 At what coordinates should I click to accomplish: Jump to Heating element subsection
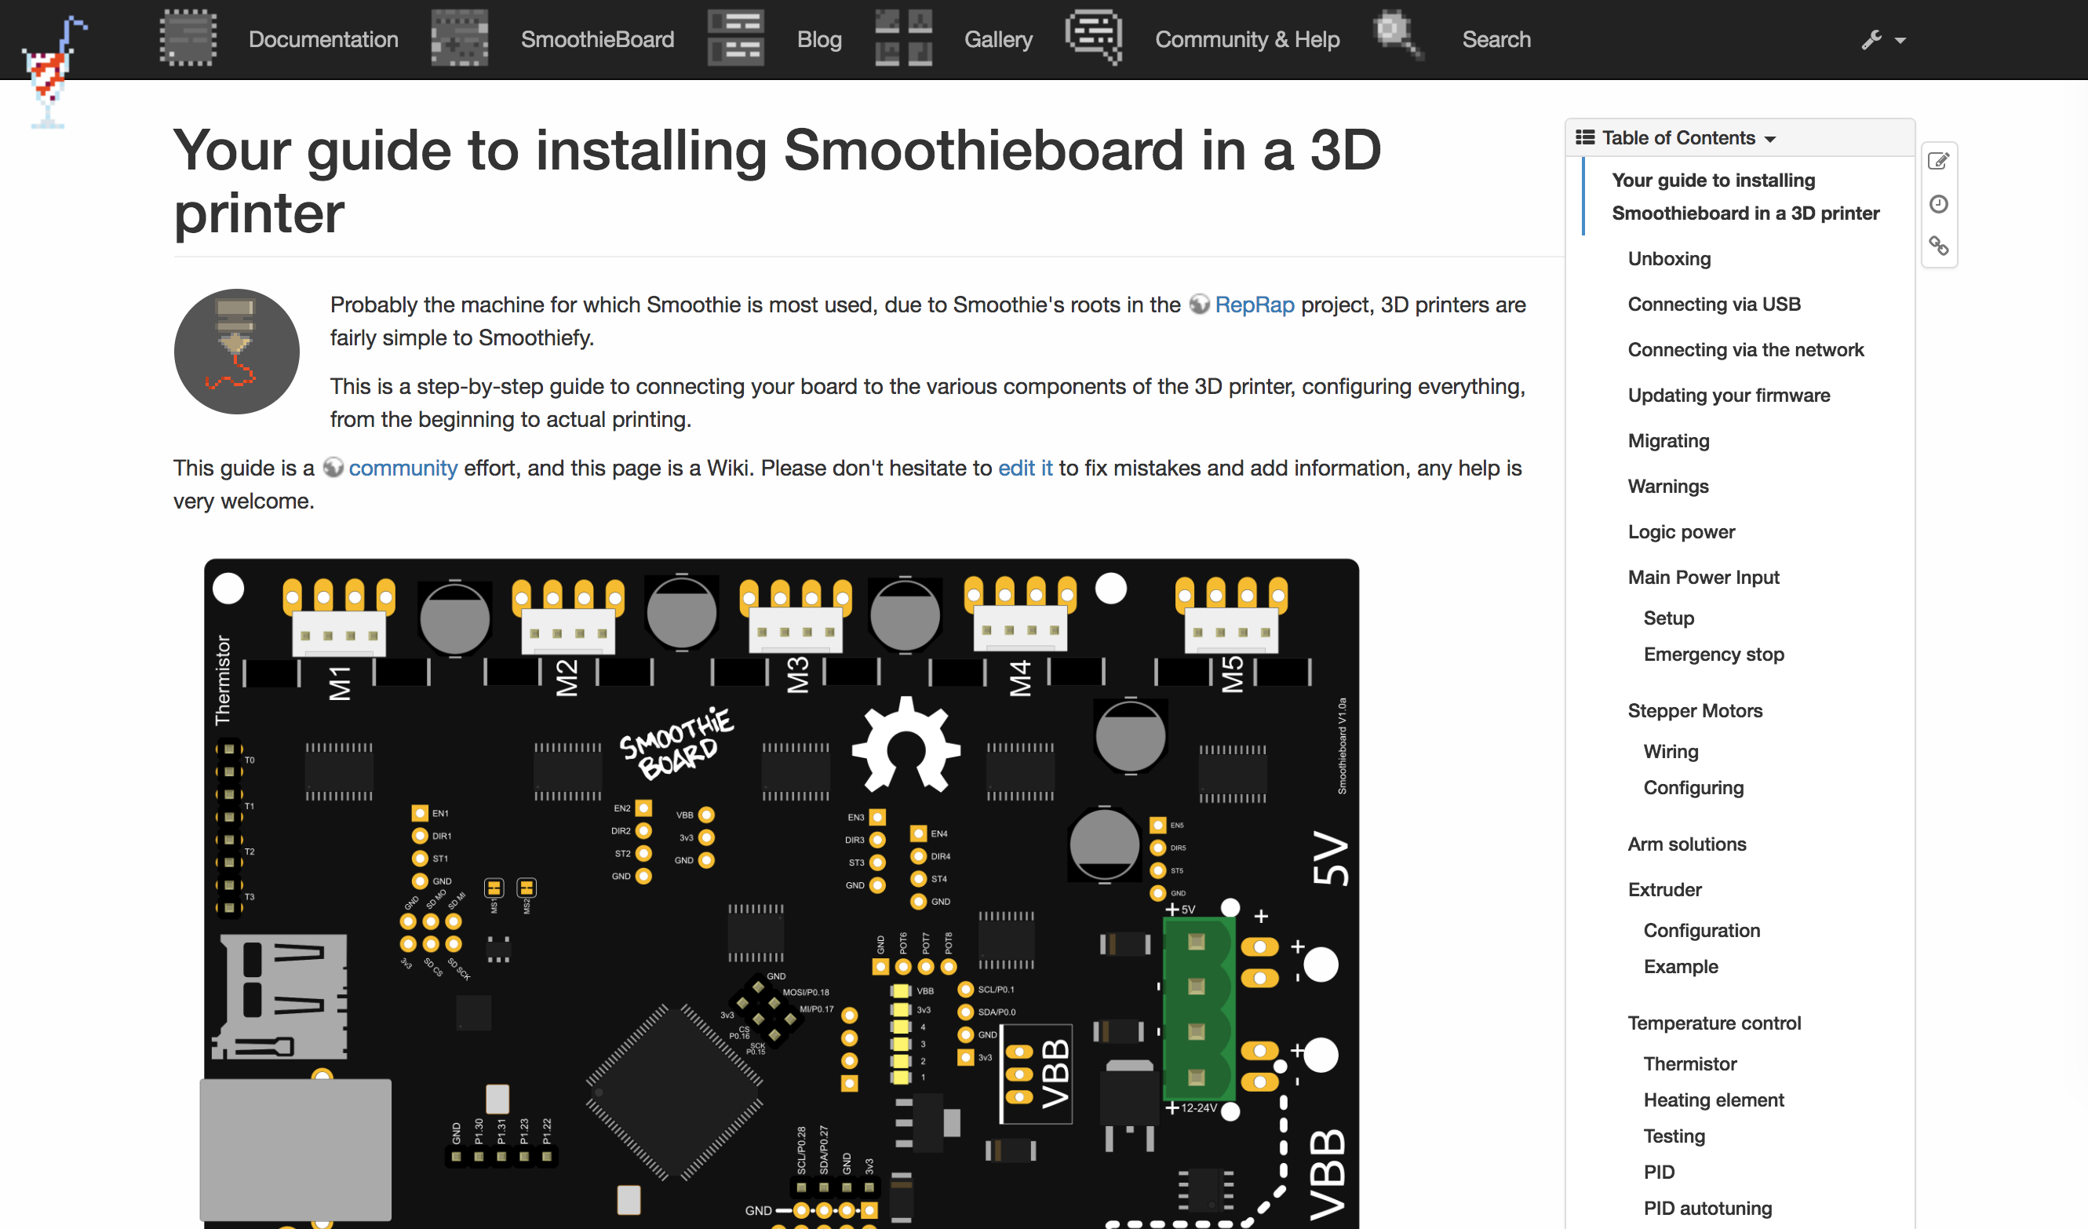[x=1714, y=1100]
